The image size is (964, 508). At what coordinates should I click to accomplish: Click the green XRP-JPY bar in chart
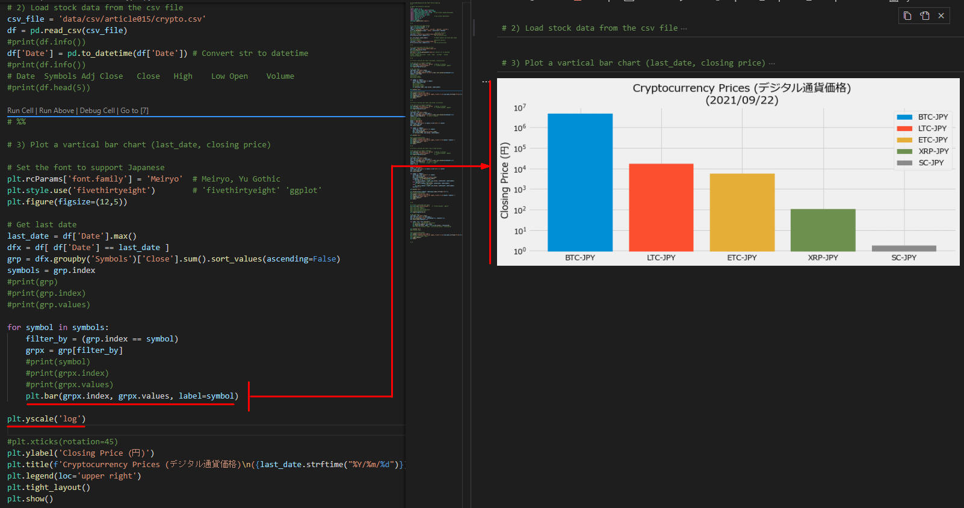[823, 230]
